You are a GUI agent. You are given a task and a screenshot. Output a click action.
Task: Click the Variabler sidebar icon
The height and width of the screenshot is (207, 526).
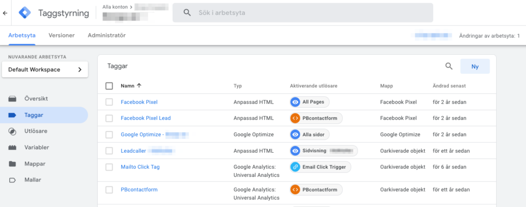coord(12,148)
